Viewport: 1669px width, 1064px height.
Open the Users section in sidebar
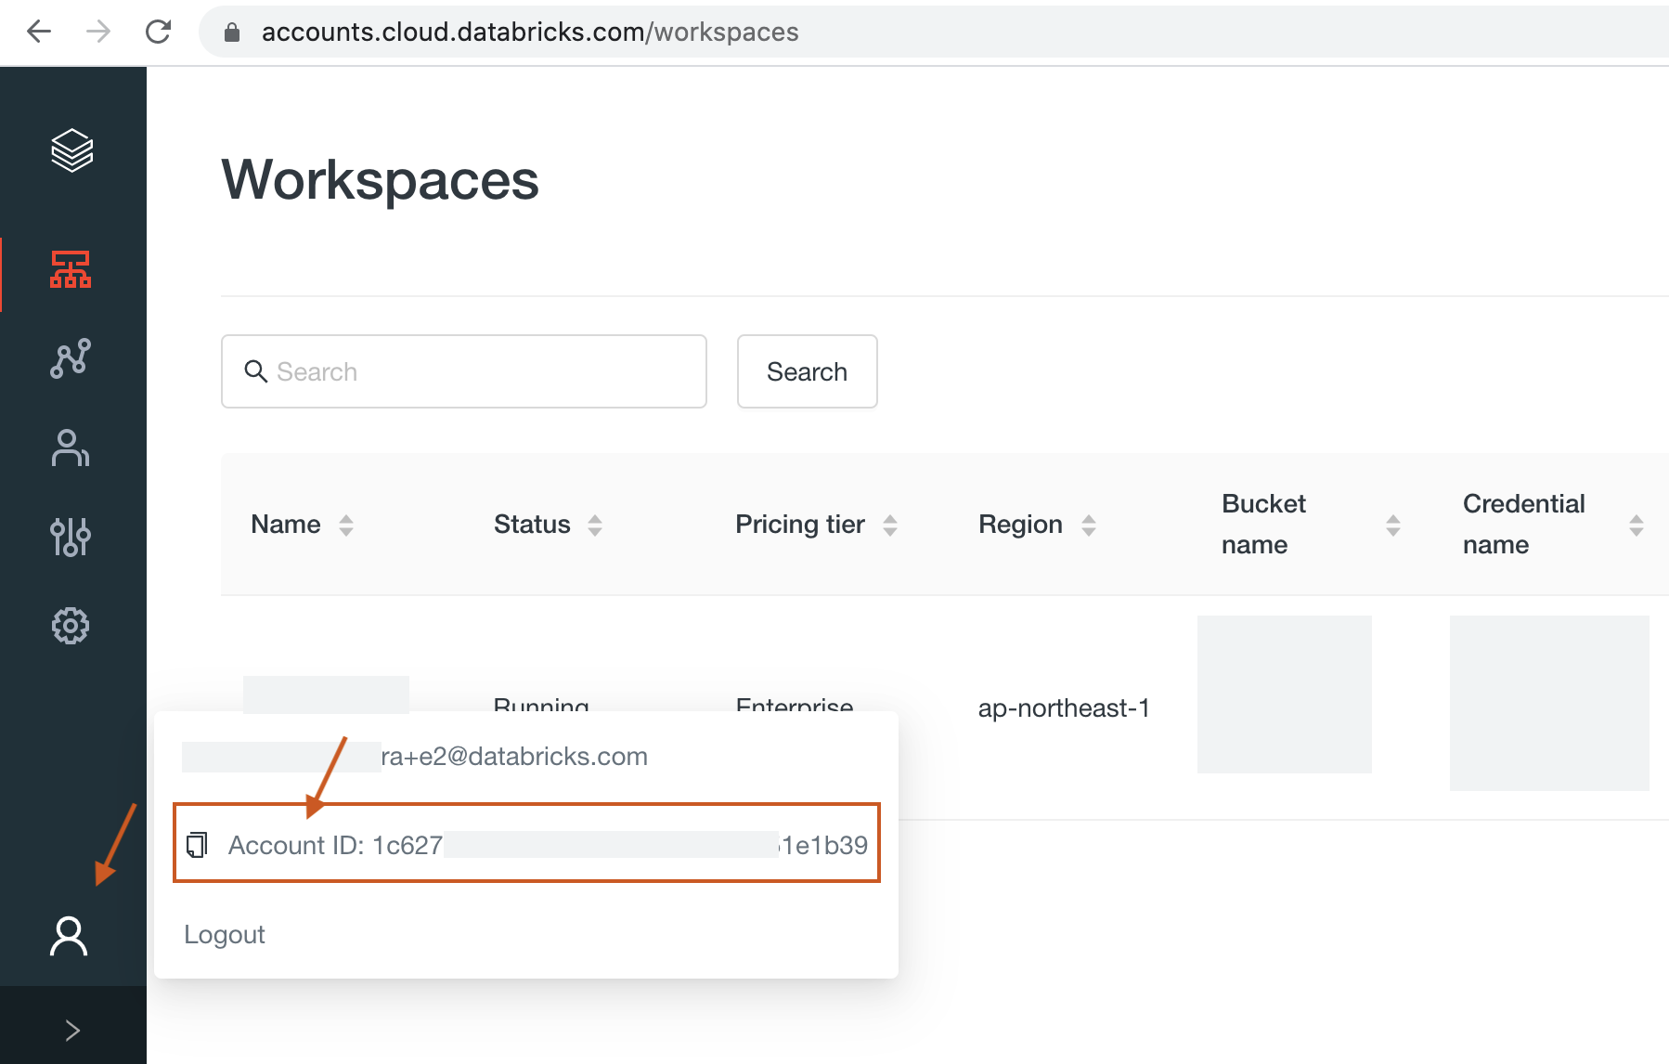click(x=71, y=448)
